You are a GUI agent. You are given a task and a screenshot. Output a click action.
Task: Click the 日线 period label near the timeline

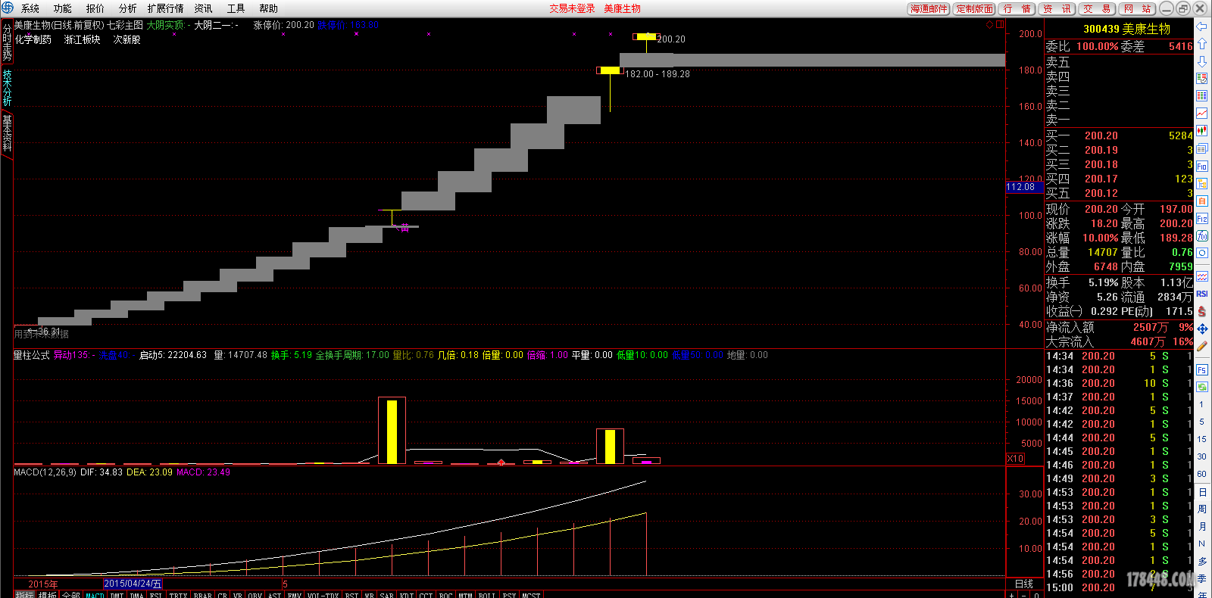tap(1024, 584)
